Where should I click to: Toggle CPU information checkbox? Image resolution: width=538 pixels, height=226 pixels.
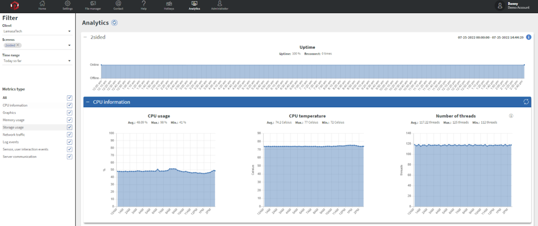(x=70, y=106)
